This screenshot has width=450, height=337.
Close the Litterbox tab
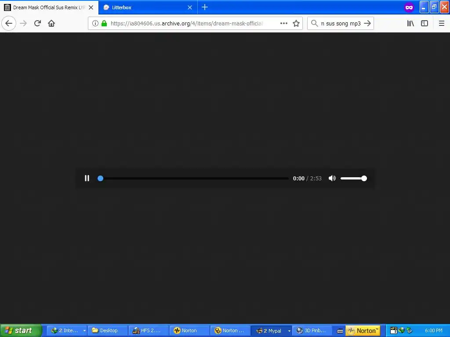(190, 7)
